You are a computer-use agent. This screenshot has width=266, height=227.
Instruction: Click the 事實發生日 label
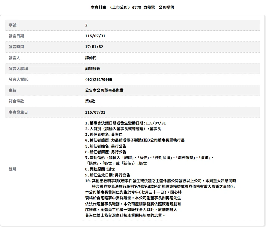pyautogui.click(x=18, y=112)
